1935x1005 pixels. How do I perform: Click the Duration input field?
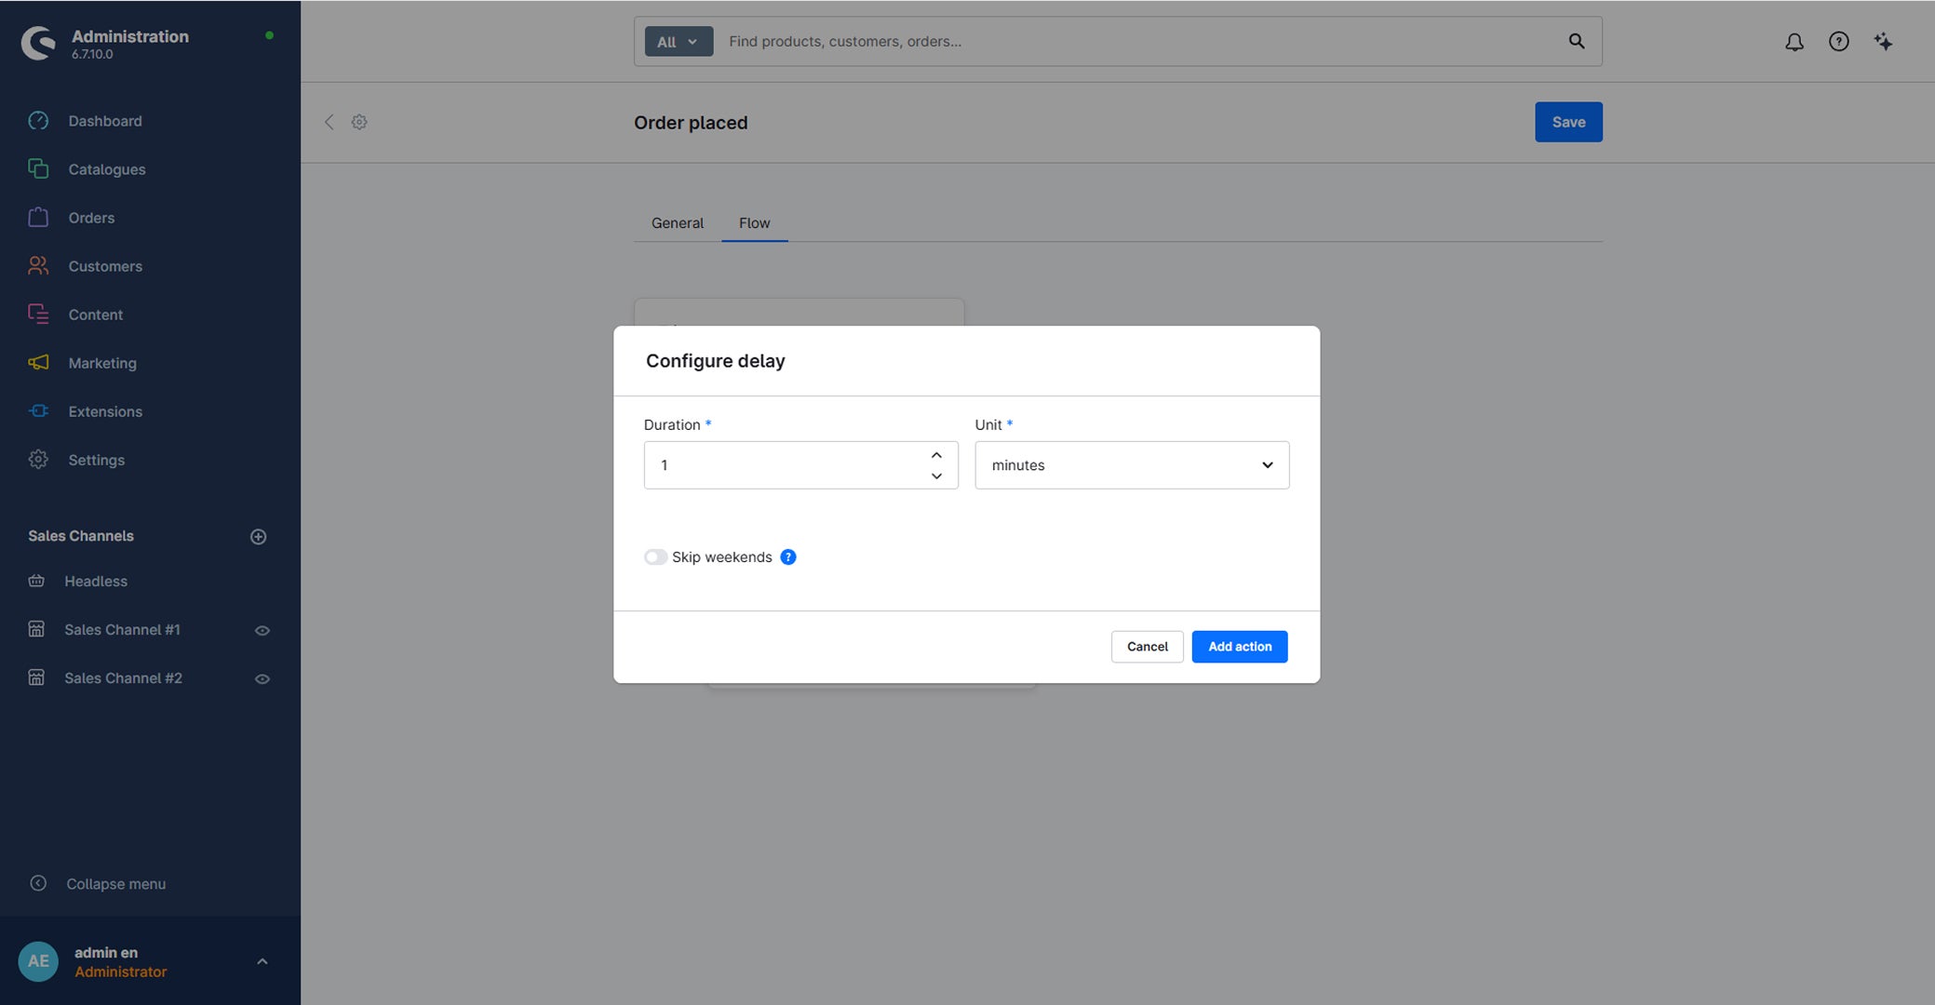[x=800, y=465]
